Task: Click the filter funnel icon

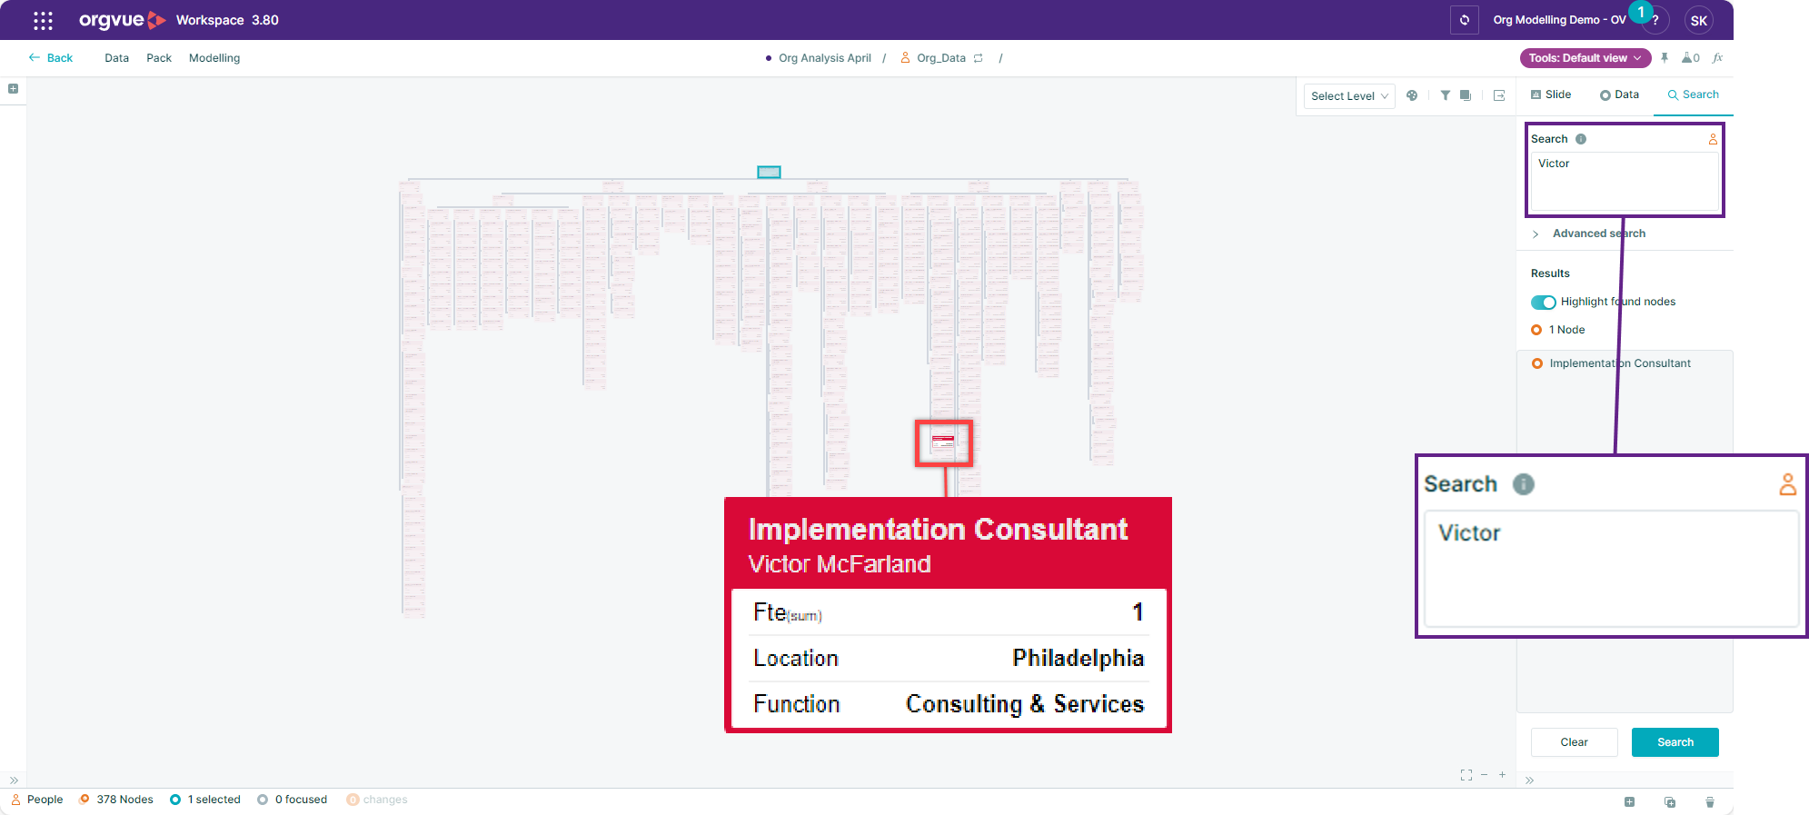Action: (x=1445, y=95)
